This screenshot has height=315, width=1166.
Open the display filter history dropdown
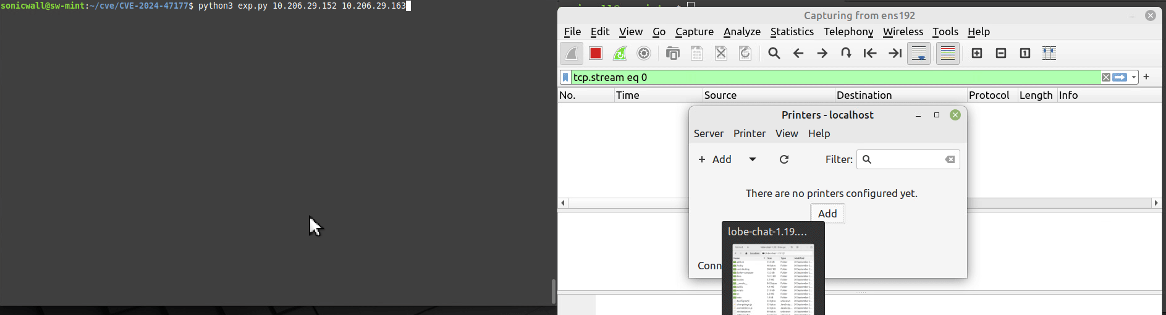[x=1134, y=77]
